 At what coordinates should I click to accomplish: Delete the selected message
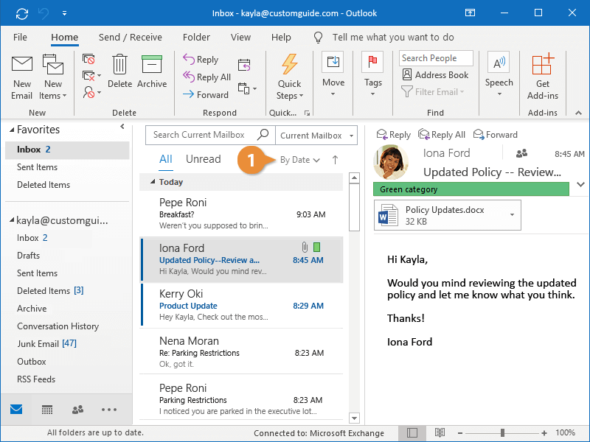point(119,71)
